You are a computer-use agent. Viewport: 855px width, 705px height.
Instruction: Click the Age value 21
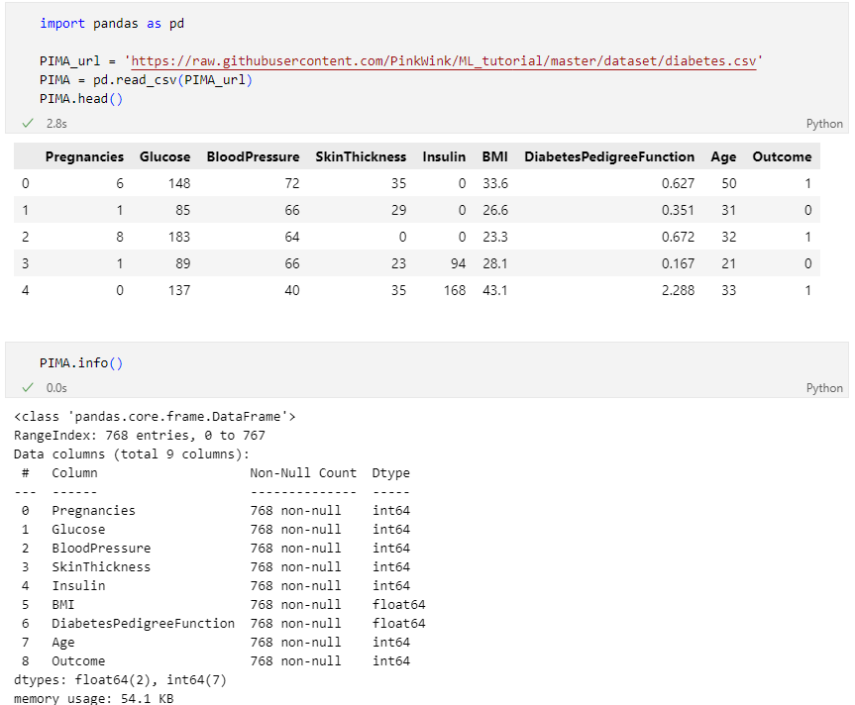coord(729,263)
